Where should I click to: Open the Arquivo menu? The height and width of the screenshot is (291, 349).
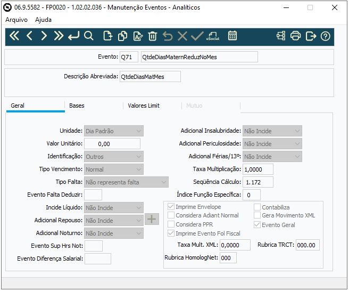tap(16, 20)
